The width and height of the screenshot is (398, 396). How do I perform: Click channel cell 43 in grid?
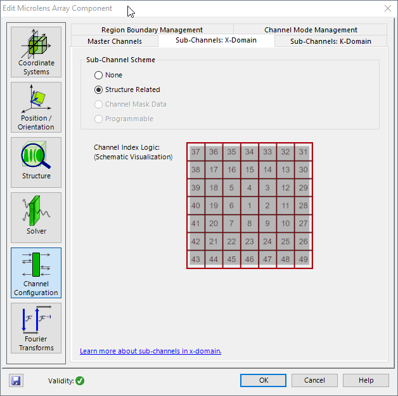point(196,260)
